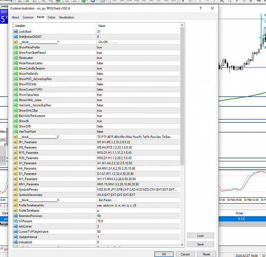Image resolution: width=266 pixels, height=257 pixels.
Task: Open the About tab
Action: tap(15, 18)
